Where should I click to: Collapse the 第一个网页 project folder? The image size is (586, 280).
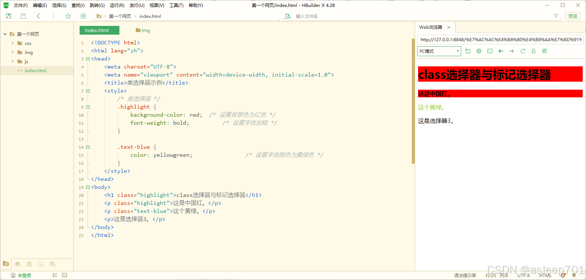click(5, 34)
